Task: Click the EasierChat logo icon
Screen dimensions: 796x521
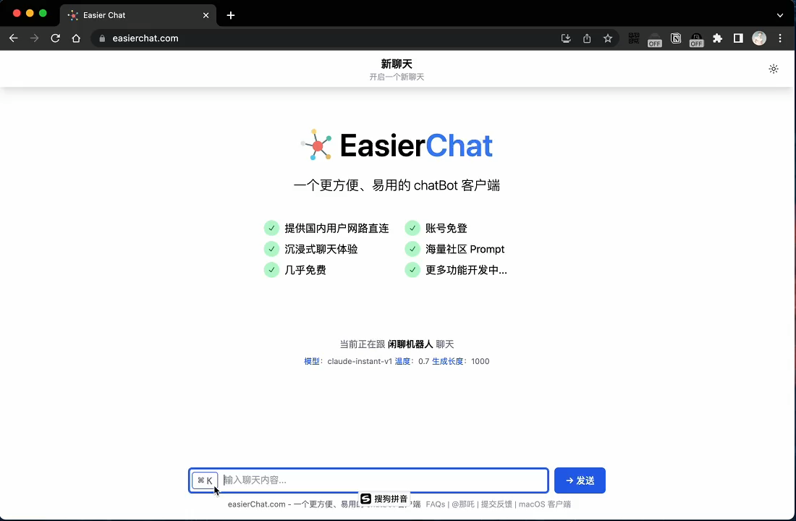Action: point(316,145)
